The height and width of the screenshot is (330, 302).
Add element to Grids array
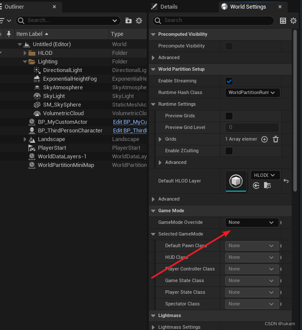[264, 139]
